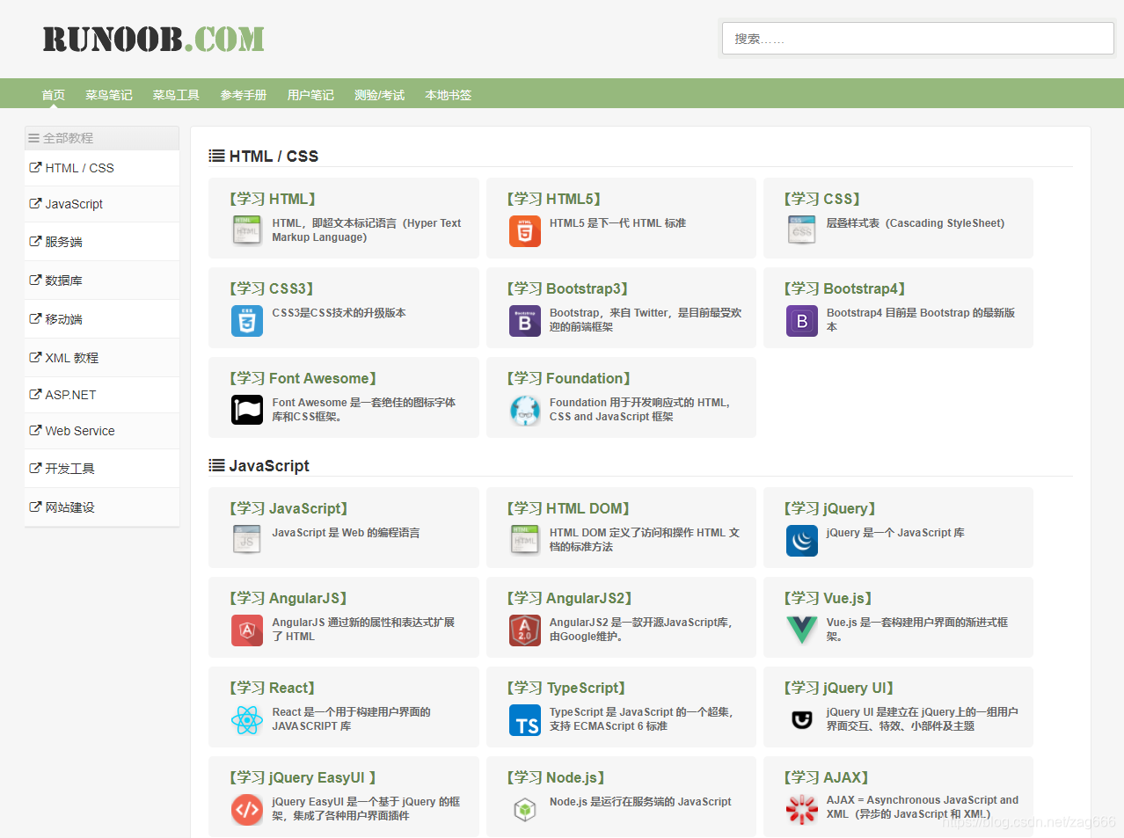The height and width of the screenshot is (838, 1124).
Task: Open the 【学习 HTML5】 card title
Action: (554, 199)
